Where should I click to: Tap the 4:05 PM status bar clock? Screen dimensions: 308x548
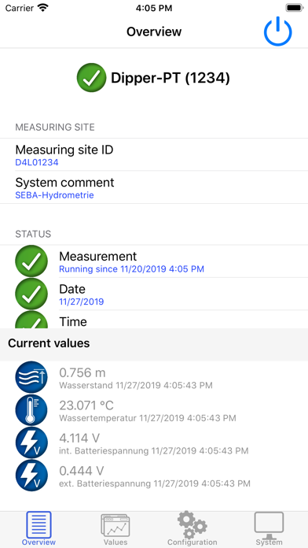[154, 8]
